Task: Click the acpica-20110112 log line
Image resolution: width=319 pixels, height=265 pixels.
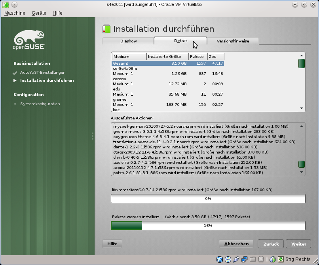Action: point(190,167)
